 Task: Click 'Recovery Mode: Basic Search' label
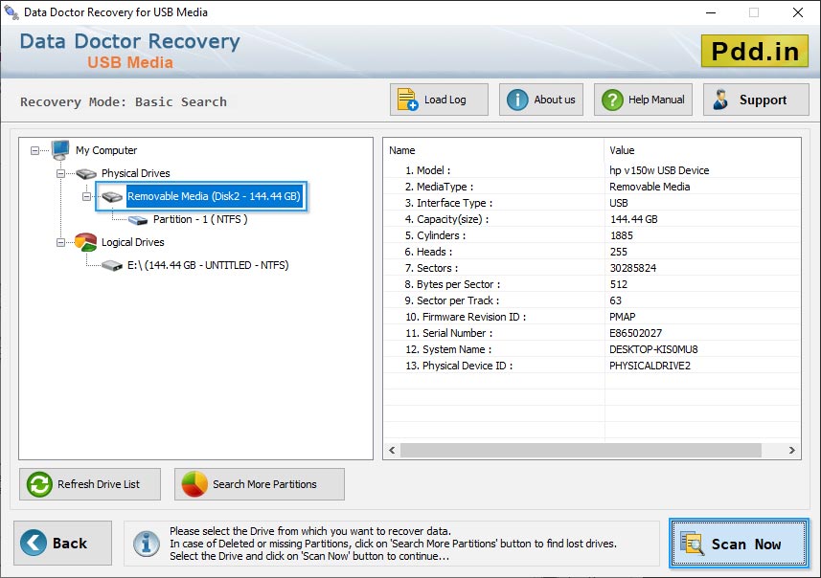123,101
